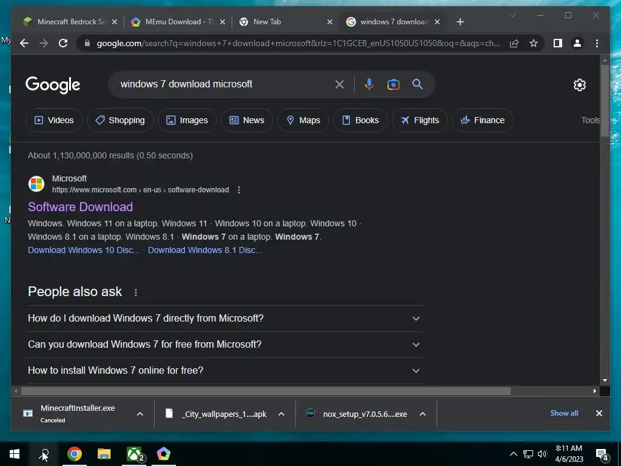The width and height of the screenshot is (621, 466).
Task: Expand Can you download Windows 7 free question
Action: pos(224,345)
